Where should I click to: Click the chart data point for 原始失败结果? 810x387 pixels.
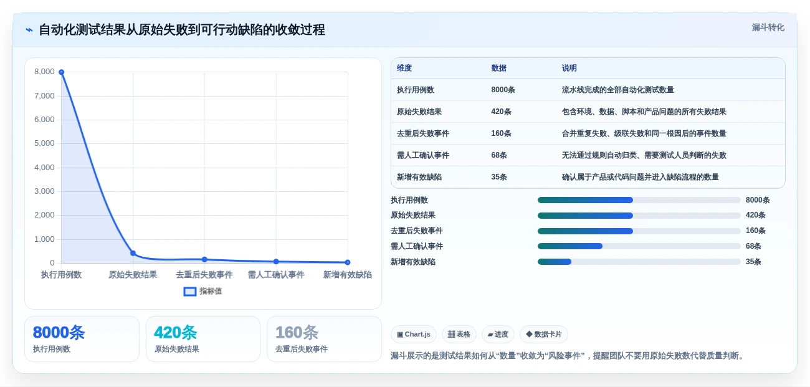point(133,253)
